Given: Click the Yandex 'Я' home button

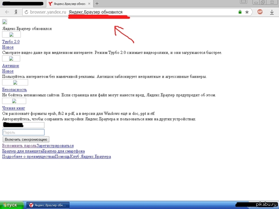Looking at the screenshot, I should point(16,12).
